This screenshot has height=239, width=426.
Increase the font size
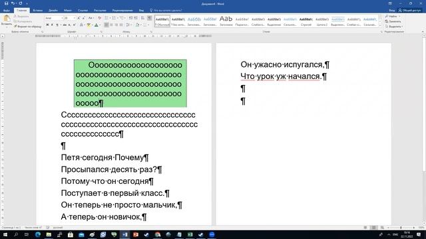79,18
